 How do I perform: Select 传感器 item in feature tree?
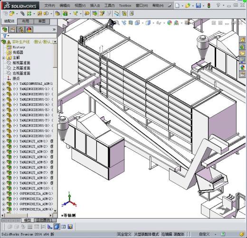(18, 52)
